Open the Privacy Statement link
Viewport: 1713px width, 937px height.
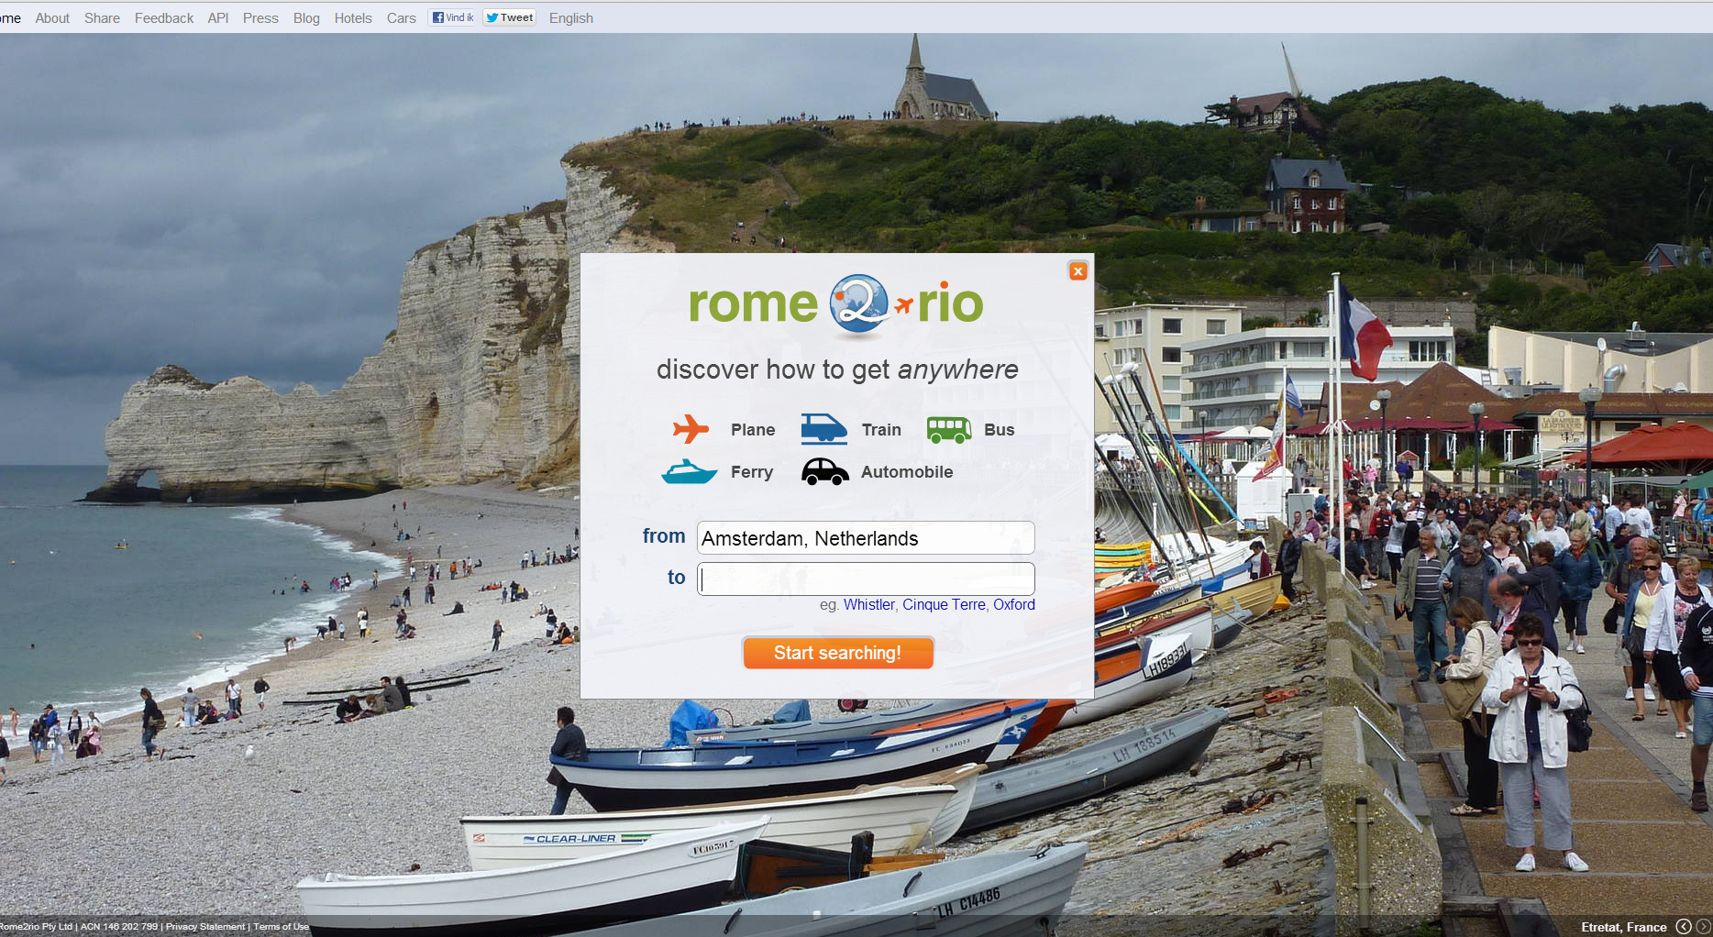click(x=205, y=927)
